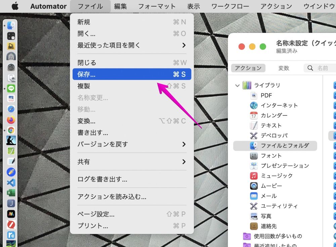Select ファイルとフォルダ in the library

coord(275,146)
